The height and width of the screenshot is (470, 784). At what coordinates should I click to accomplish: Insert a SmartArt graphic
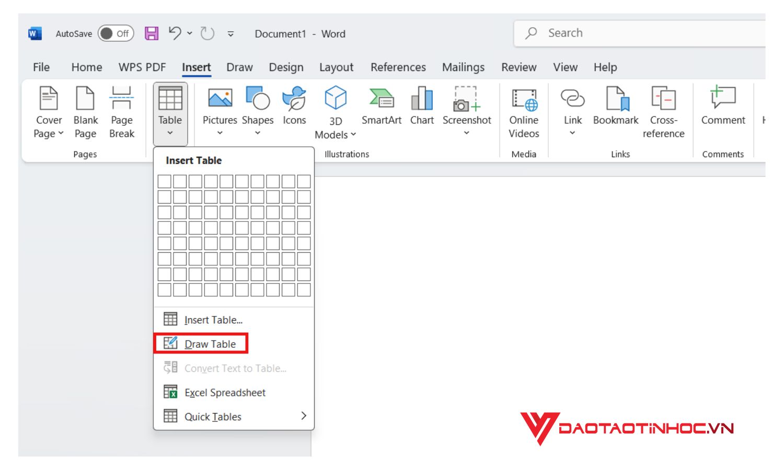[x=381, y=104]
